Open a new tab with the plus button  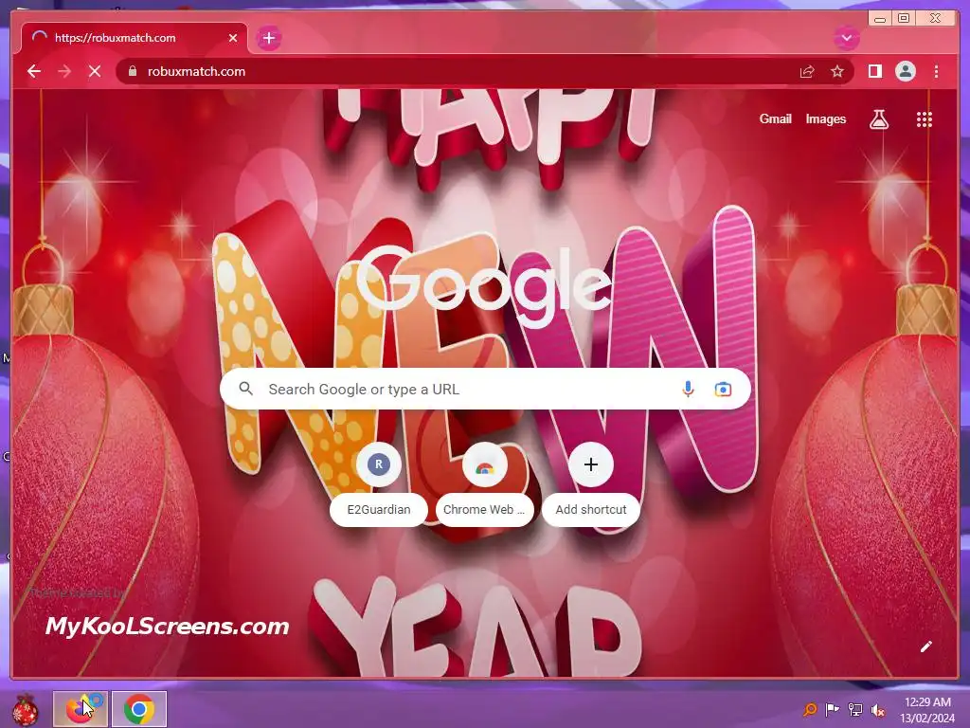(x=268, y=38)
